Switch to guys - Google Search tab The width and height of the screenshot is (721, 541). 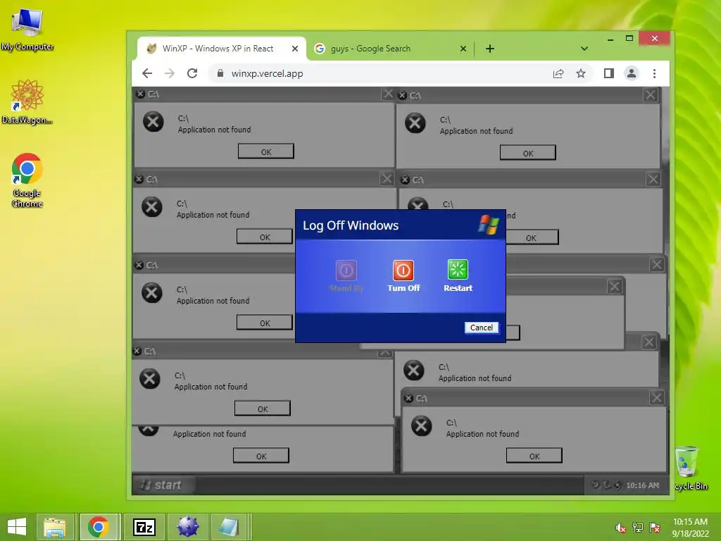(390, 49)
